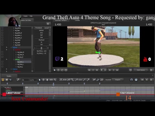Activate the magnifier zoom tool in timeline
Image resolution: width=155 pixels, height=116 pixels.
click(55, 80)
